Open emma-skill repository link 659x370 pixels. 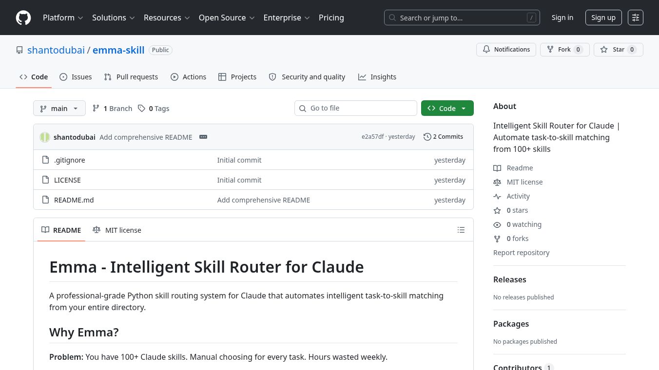[118, 50]
